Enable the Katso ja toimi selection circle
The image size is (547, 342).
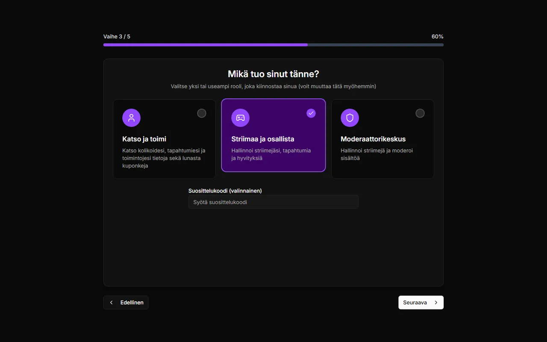pos(202,113)
